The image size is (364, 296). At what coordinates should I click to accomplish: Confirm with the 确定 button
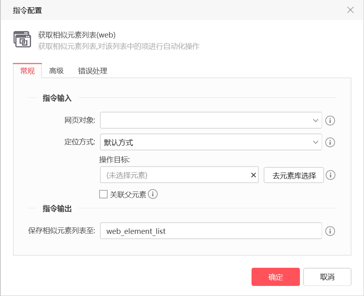[x=276, y=277]
